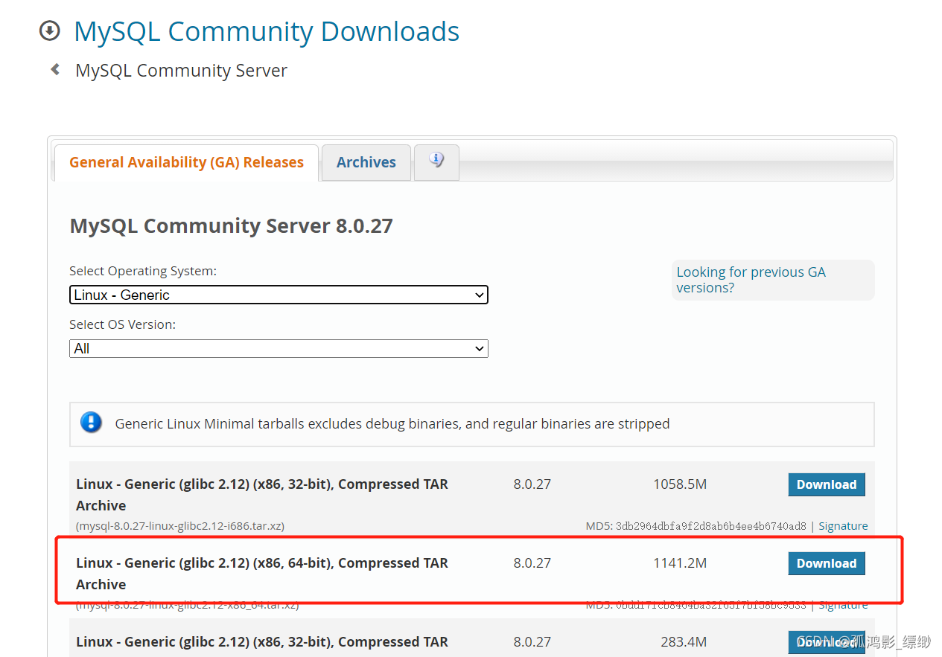Screen dimensions: 942x657
Task: Switch to the Archives tab
Action: coord(366,162)
